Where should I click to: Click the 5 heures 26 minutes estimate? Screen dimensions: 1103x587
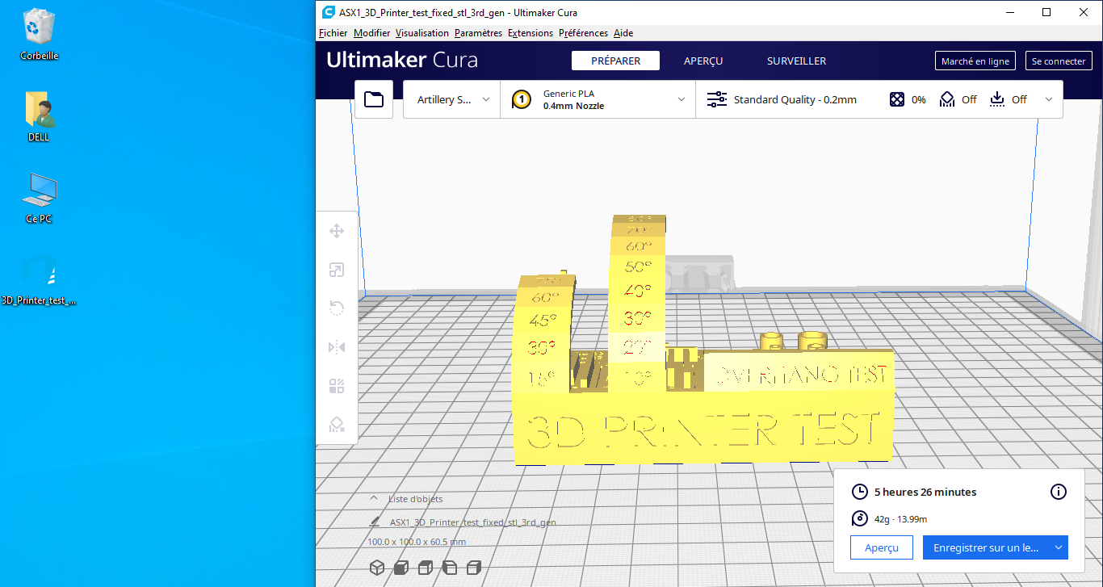925,492
